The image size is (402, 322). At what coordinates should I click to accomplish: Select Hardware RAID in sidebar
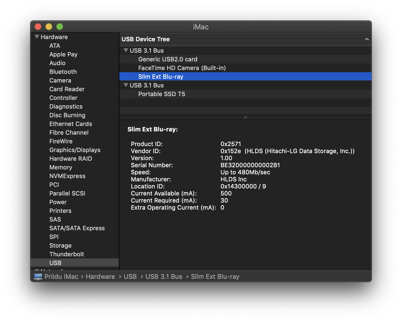(71, 159)
